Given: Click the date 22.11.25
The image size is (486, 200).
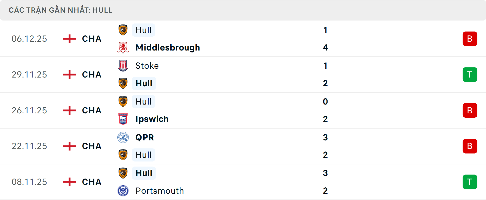Looking at the screenshot, I should (x=29, y=146).
